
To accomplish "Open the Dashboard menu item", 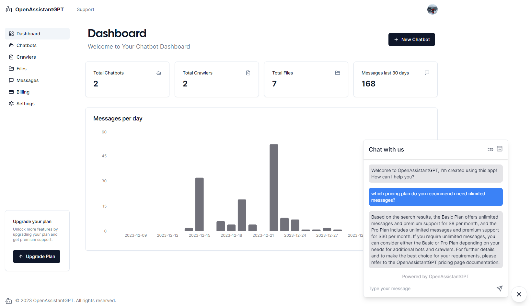I will pos(37,34).
